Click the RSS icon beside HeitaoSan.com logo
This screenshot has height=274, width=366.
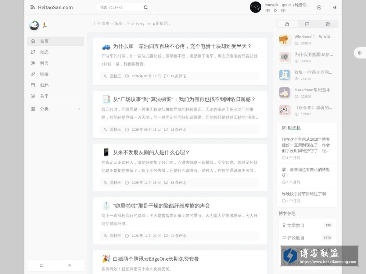click(x=33, y=7)
